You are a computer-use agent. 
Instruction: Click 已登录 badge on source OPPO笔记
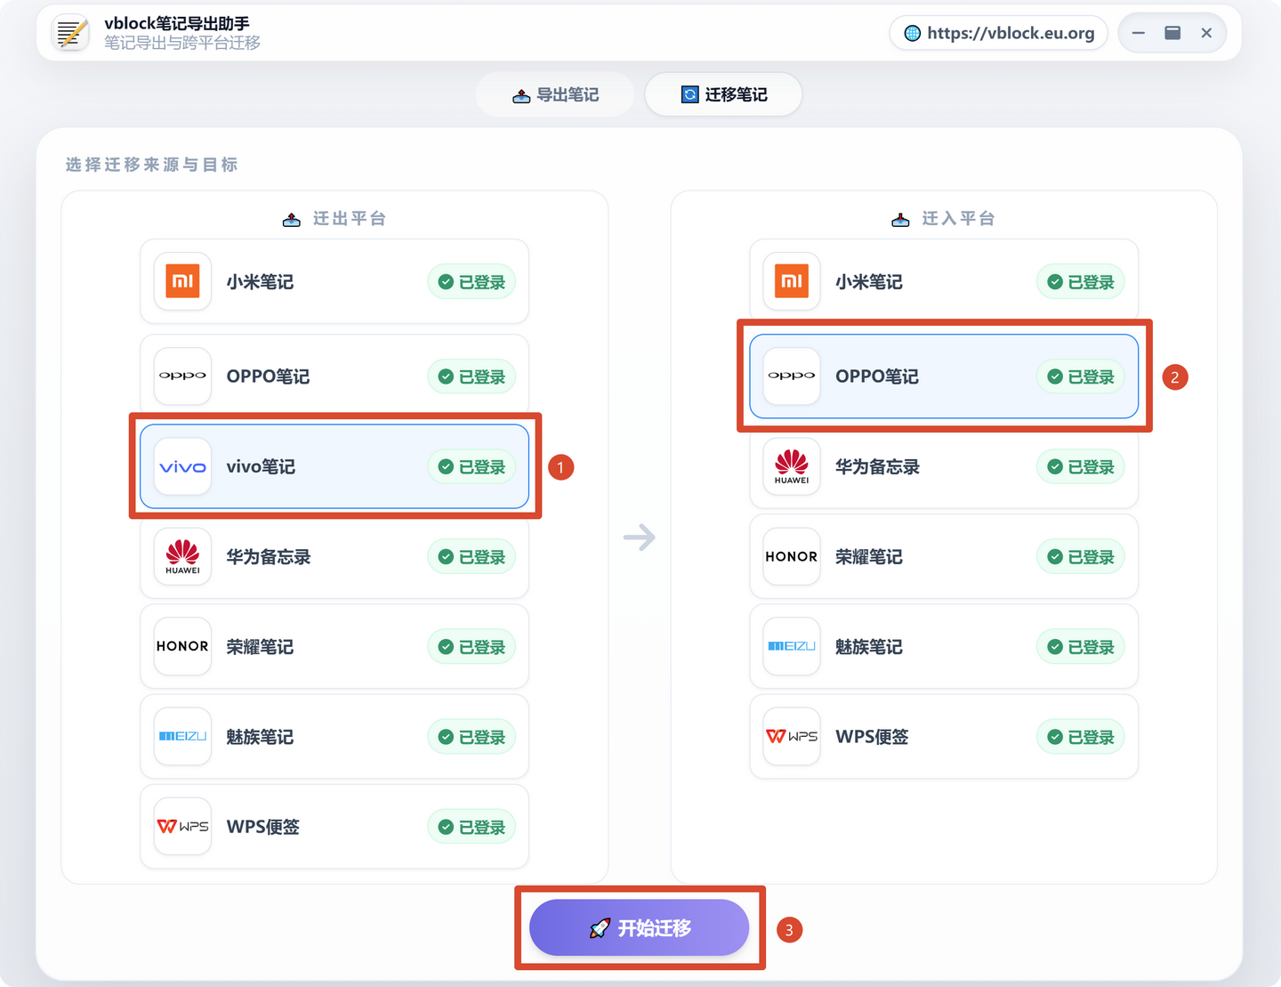coord(471,377)
